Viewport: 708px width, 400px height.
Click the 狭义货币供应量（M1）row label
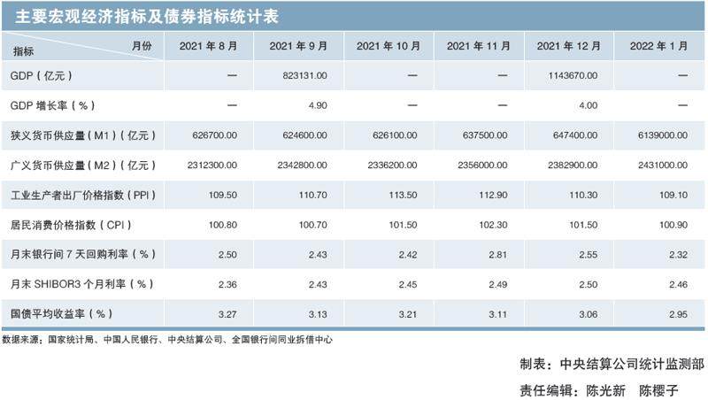coord(82,136)
